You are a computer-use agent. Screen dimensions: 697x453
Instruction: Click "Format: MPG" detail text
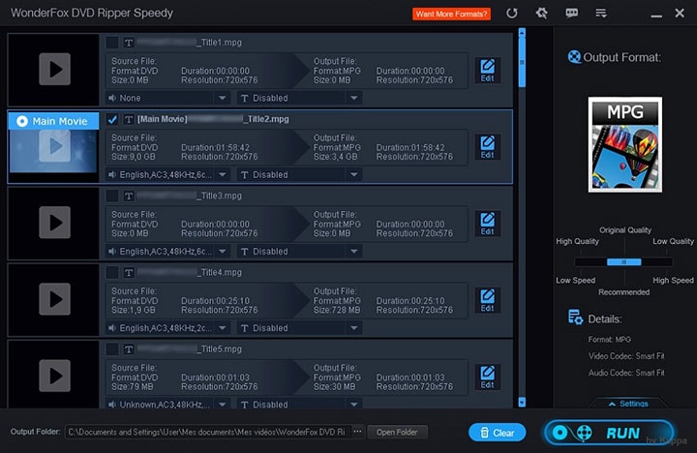pyautogui.click(x=610, y=339)
